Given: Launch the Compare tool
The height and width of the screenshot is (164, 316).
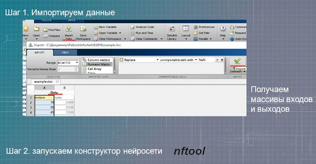Looking at the screenshot, I should (52, 36).
